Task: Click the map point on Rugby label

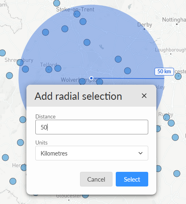Action: pyautogui.click(x=167, y=117)
